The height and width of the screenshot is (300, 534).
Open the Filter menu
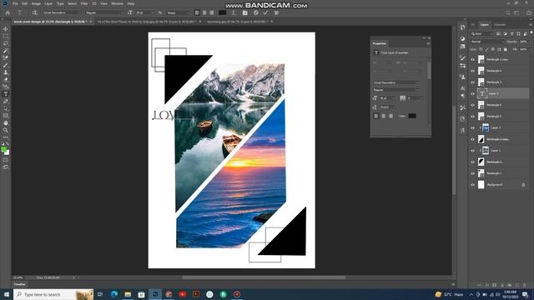point(84,3)
